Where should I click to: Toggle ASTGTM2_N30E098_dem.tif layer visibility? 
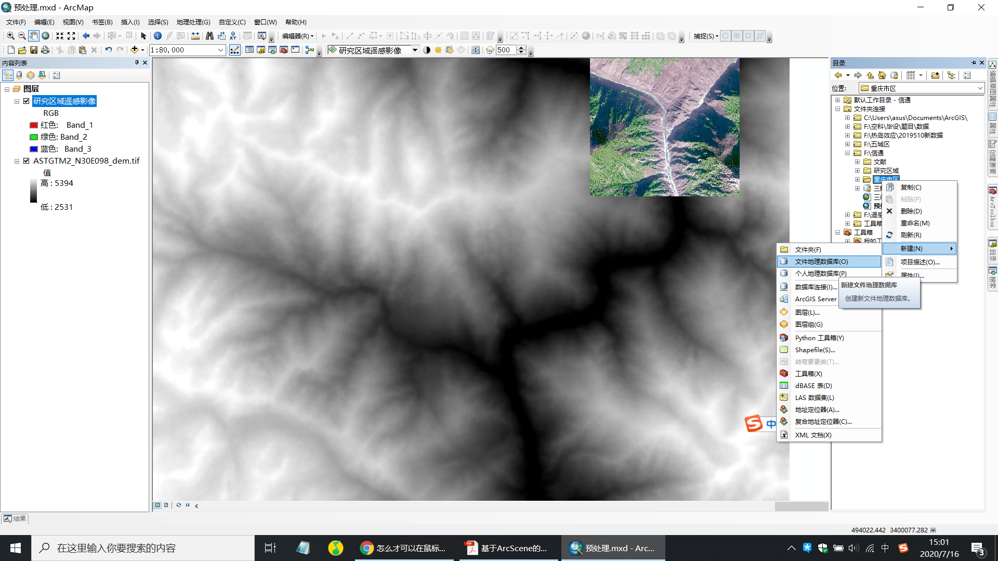point(26,161)
